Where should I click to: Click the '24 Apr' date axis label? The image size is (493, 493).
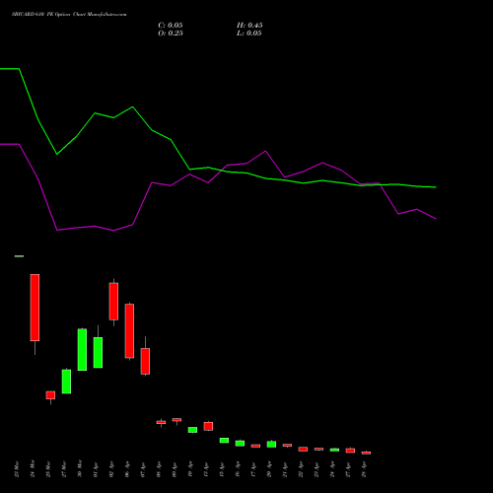[x=332, y=469]
